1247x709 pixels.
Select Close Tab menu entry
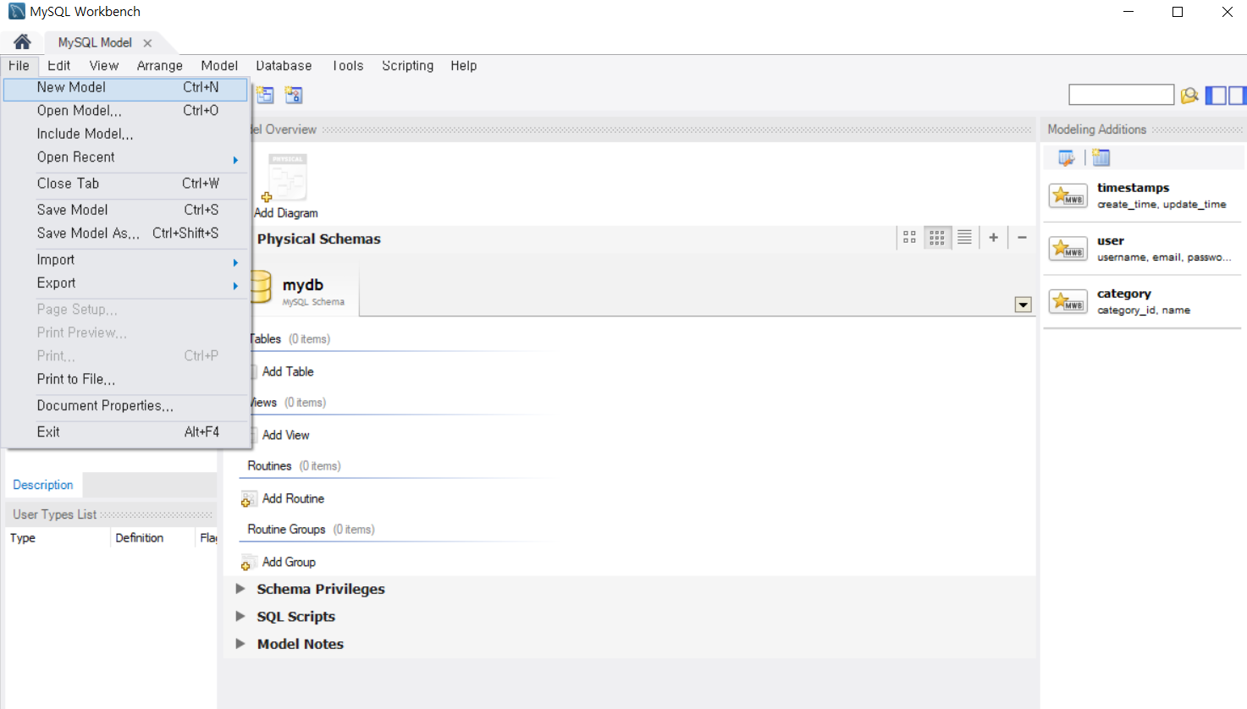[x=125, y=184]
